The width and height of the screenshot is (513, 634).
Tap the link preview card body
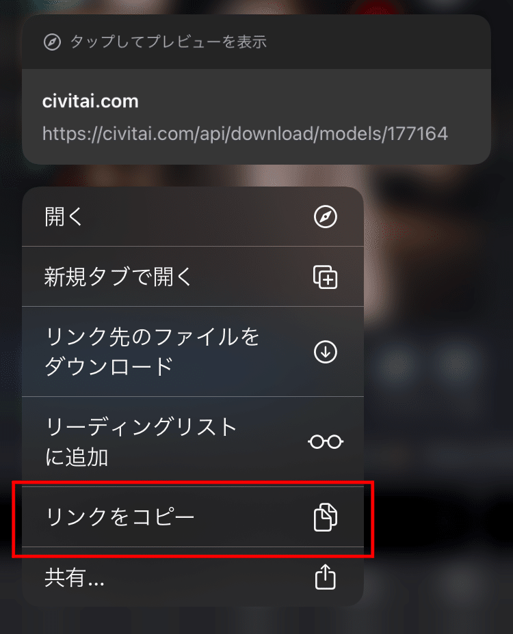(256, 116)
